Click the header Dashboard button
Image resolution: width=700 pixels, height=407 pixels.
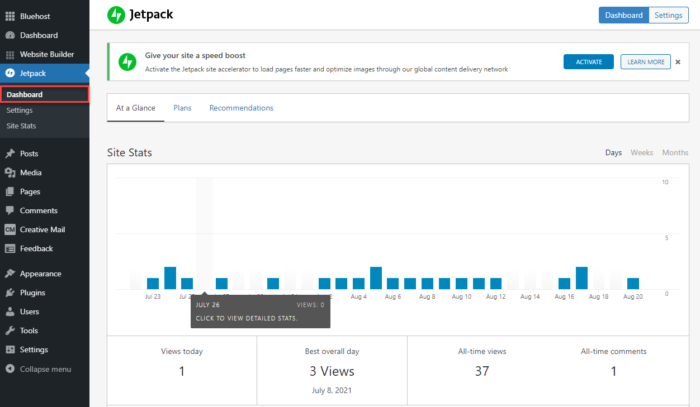[x=624, y=15]
